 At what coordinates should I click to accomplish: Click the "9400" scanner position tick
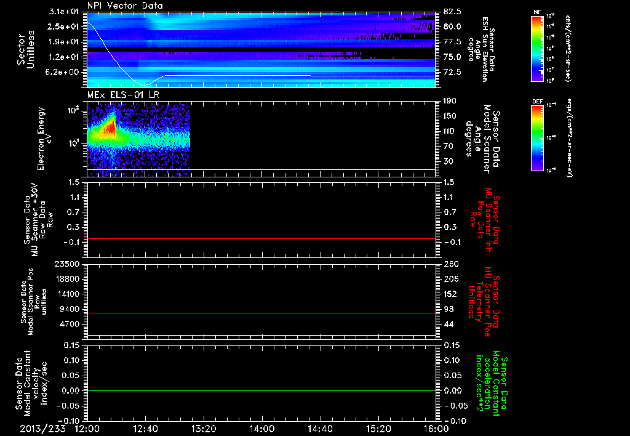click(x=70, y=309)
